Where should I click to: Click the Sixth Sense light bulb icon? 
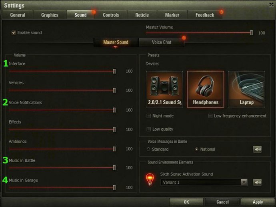pos(150,179)
